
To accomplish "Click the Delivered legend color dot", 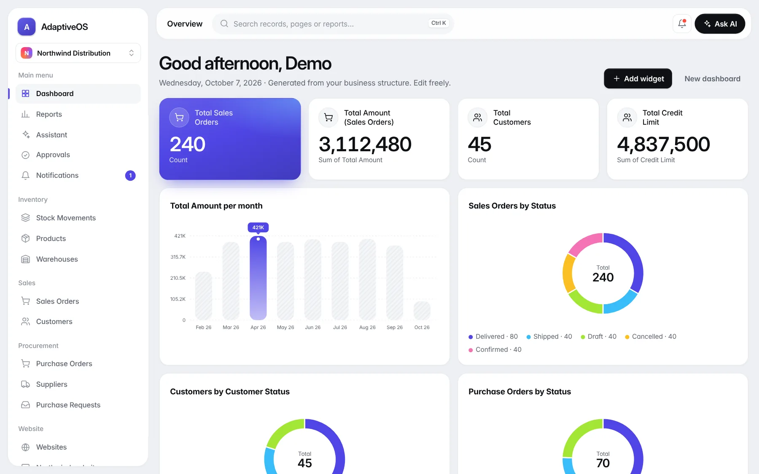I will 471,337.
